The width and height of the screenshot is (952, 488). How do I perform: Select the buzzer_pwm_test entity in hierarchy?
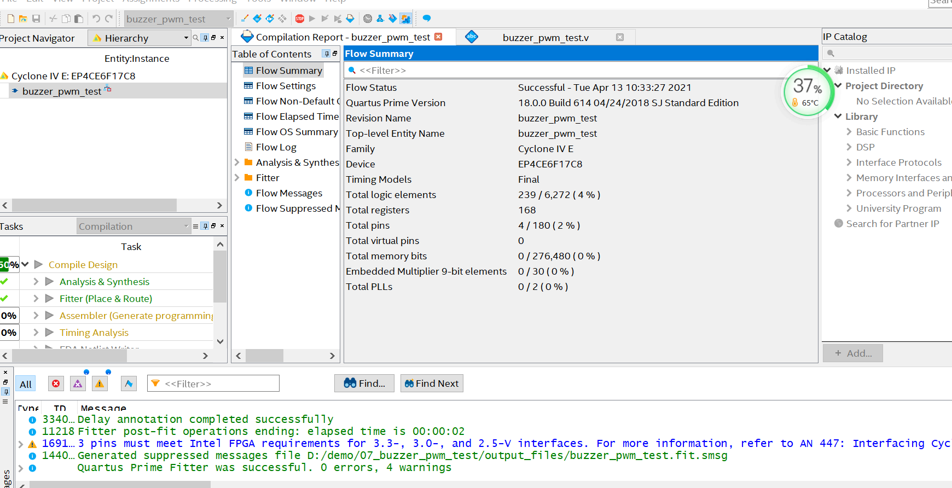(x=62, y=91)
